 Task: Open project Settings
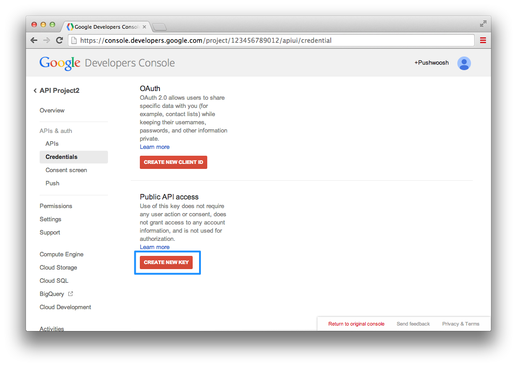click(x=51, y=219)
